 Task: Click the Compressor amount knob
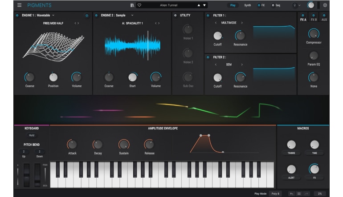click(x=314, y=34)
